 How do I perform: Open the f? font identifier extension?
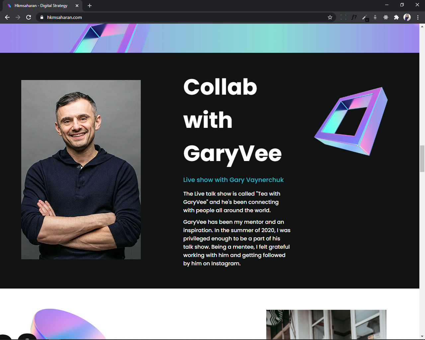point(354,17)
